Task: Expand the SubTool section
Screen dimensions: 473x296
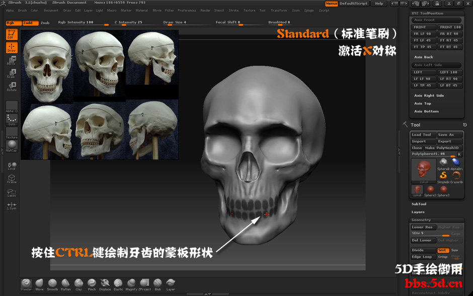Action: 419,204
